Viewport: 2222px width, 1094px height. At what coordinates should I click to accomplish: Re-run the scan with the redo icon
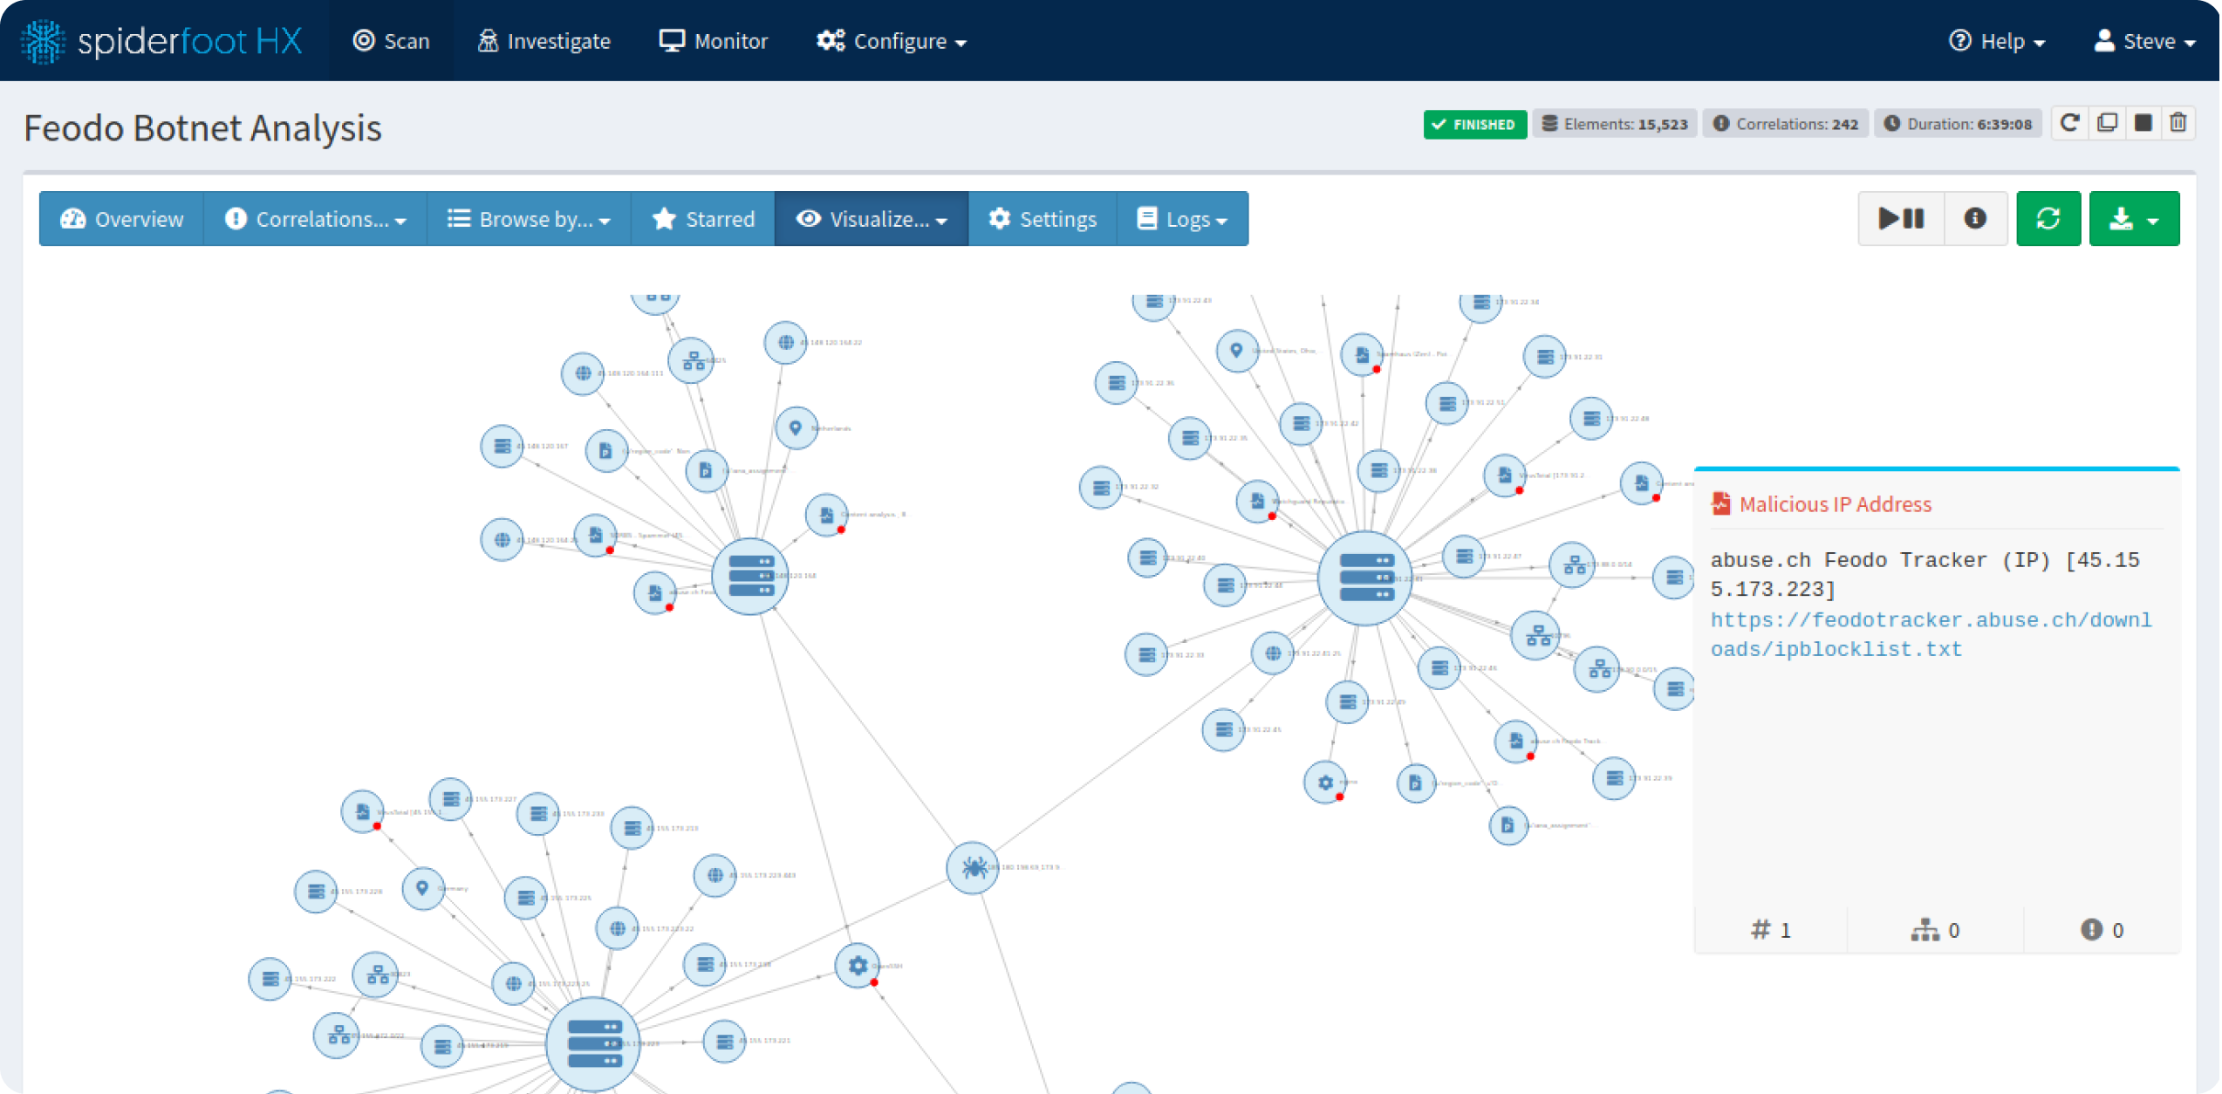[2068, 123]
